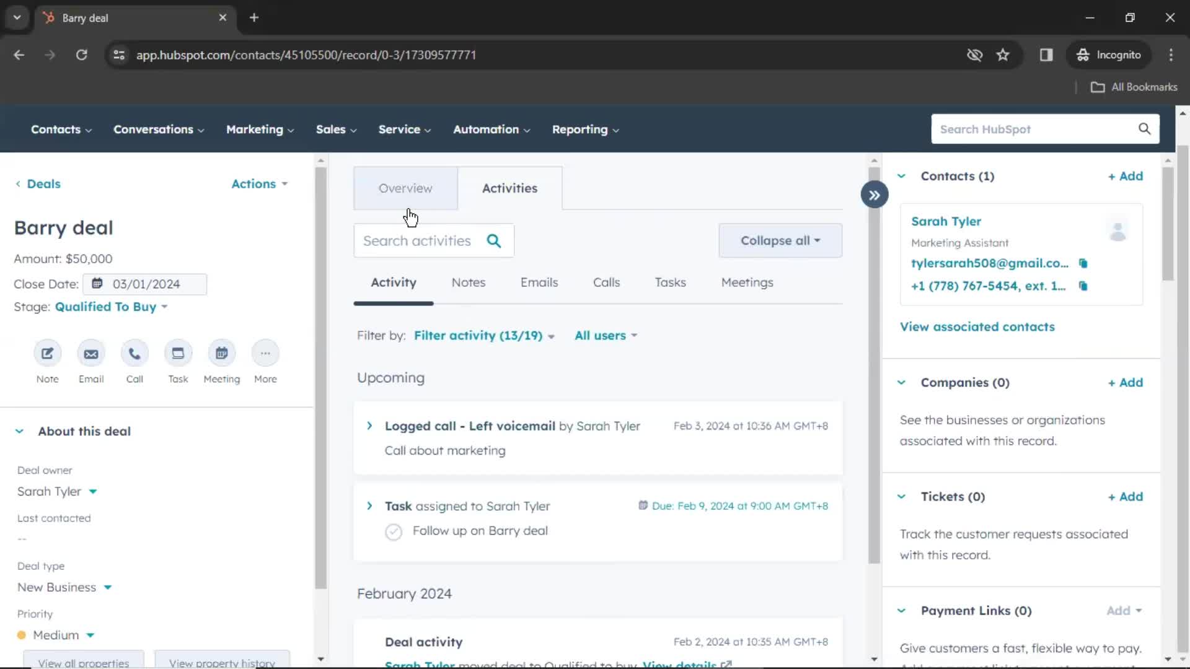Viewport: 1190px width, 669px height.
Task: Click the Note icon to add a note
Action: [x=47, y=353]
